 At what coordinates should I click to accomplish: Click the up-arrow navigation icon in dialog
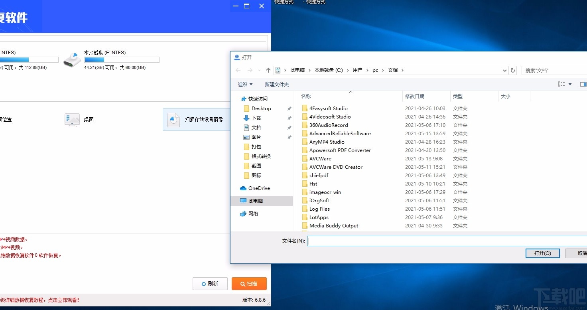pos(268,70)
